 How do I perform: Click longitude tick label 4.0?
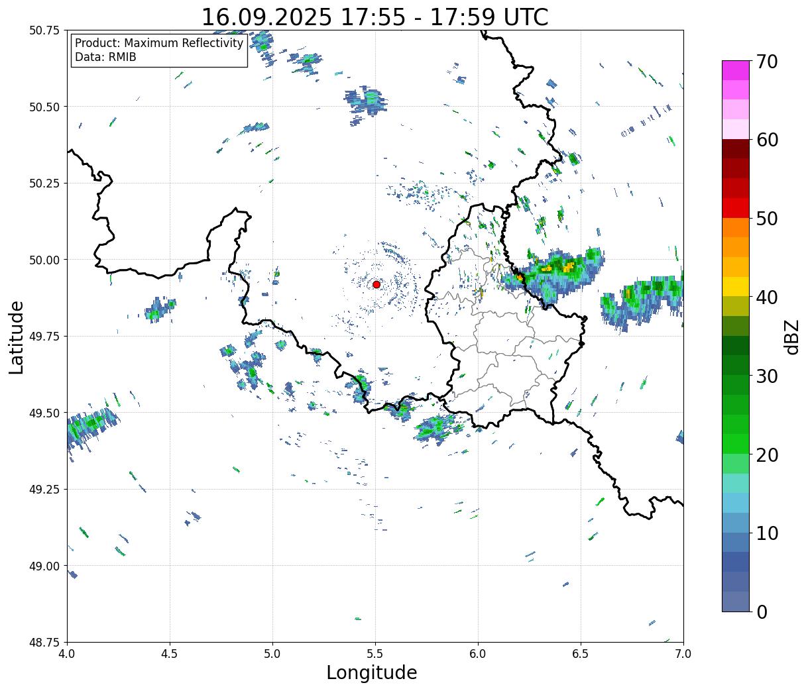67,653
